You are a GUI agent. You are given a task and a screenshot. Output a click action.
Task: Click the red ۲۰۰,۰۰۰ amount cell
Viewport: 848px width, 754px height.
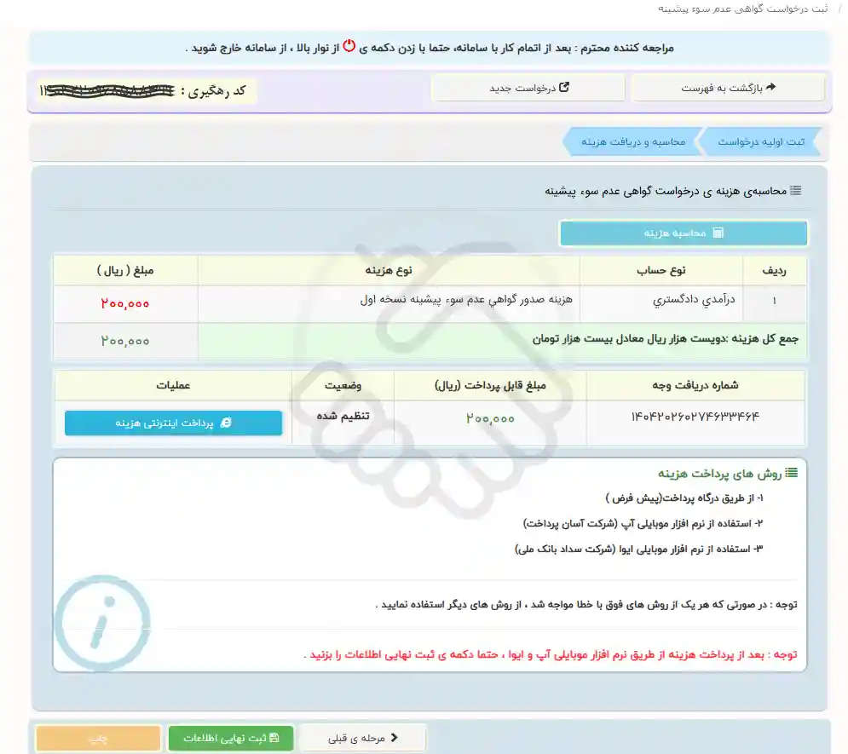tap(125, 304)
